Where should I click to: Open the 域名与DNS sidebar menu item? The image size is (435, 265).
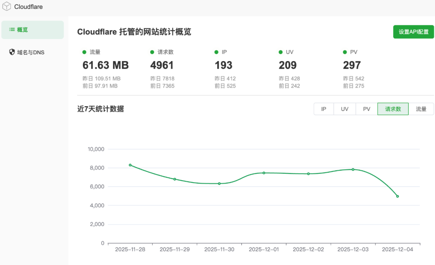click(x=33, y=52)
